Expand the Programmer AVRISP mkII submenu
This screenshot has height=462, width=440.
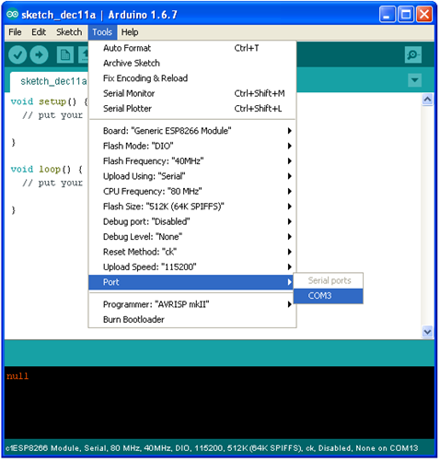pos(192,304)
